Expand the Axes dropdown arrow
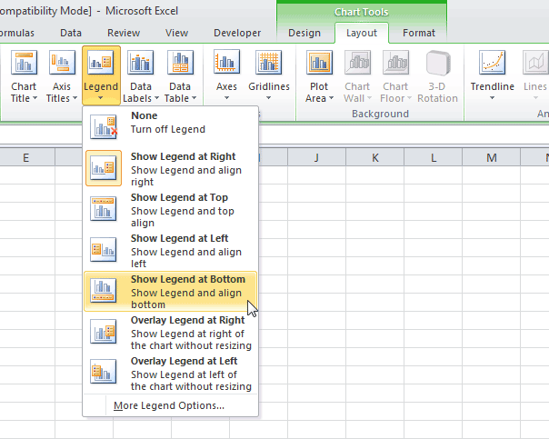The width and height of the screenshot is (549, 439). [226, 98]
